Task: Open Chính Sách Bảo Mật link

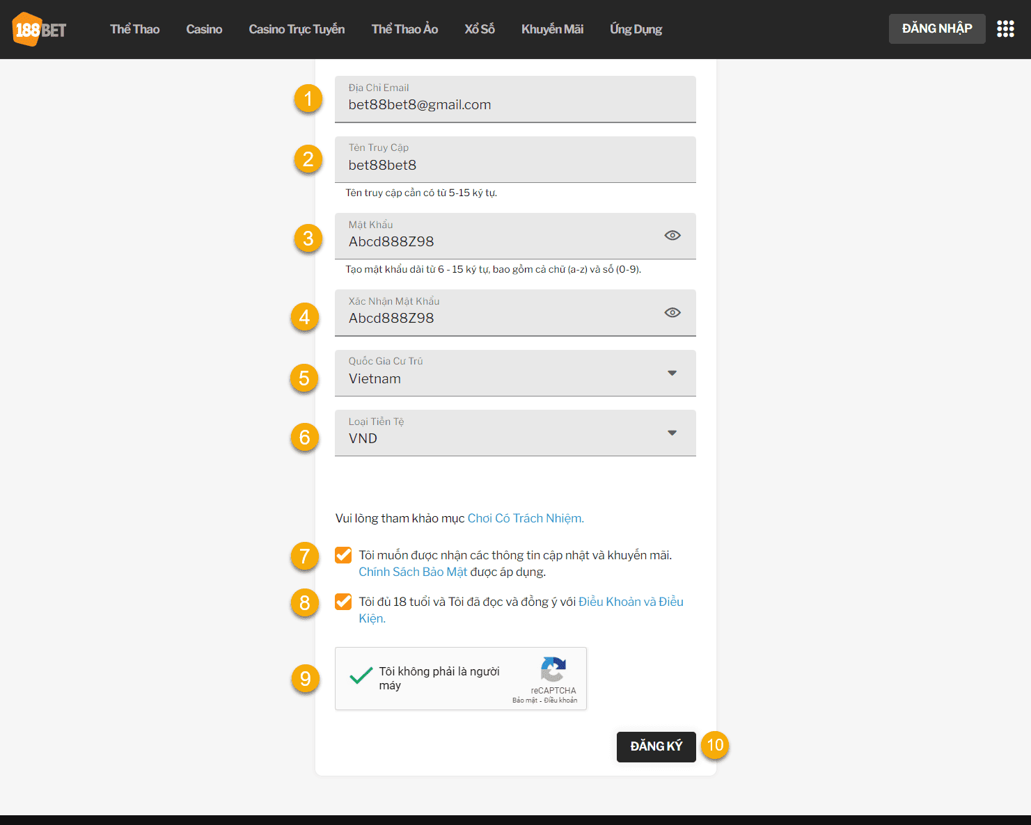Action: pos(413,572)
